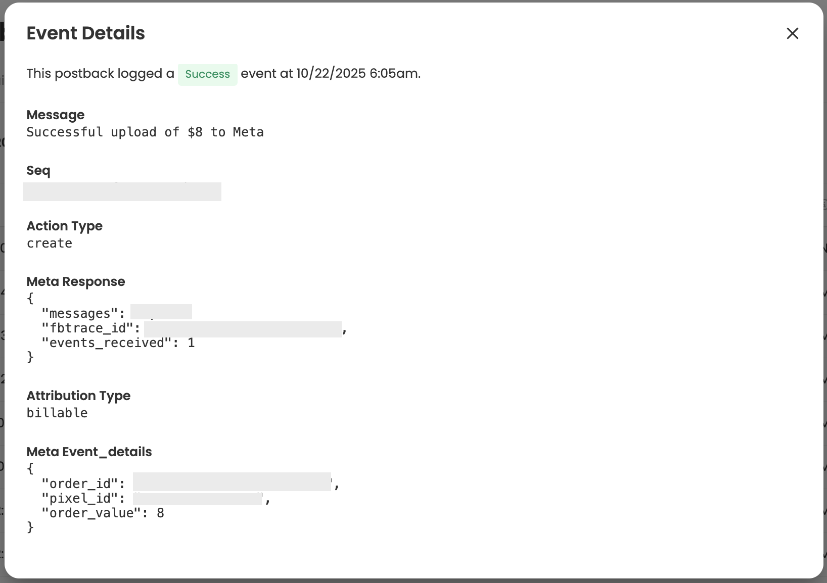827x583 pixels.
Task: Click the Event Details title
Action: click(x=85, y=33)
